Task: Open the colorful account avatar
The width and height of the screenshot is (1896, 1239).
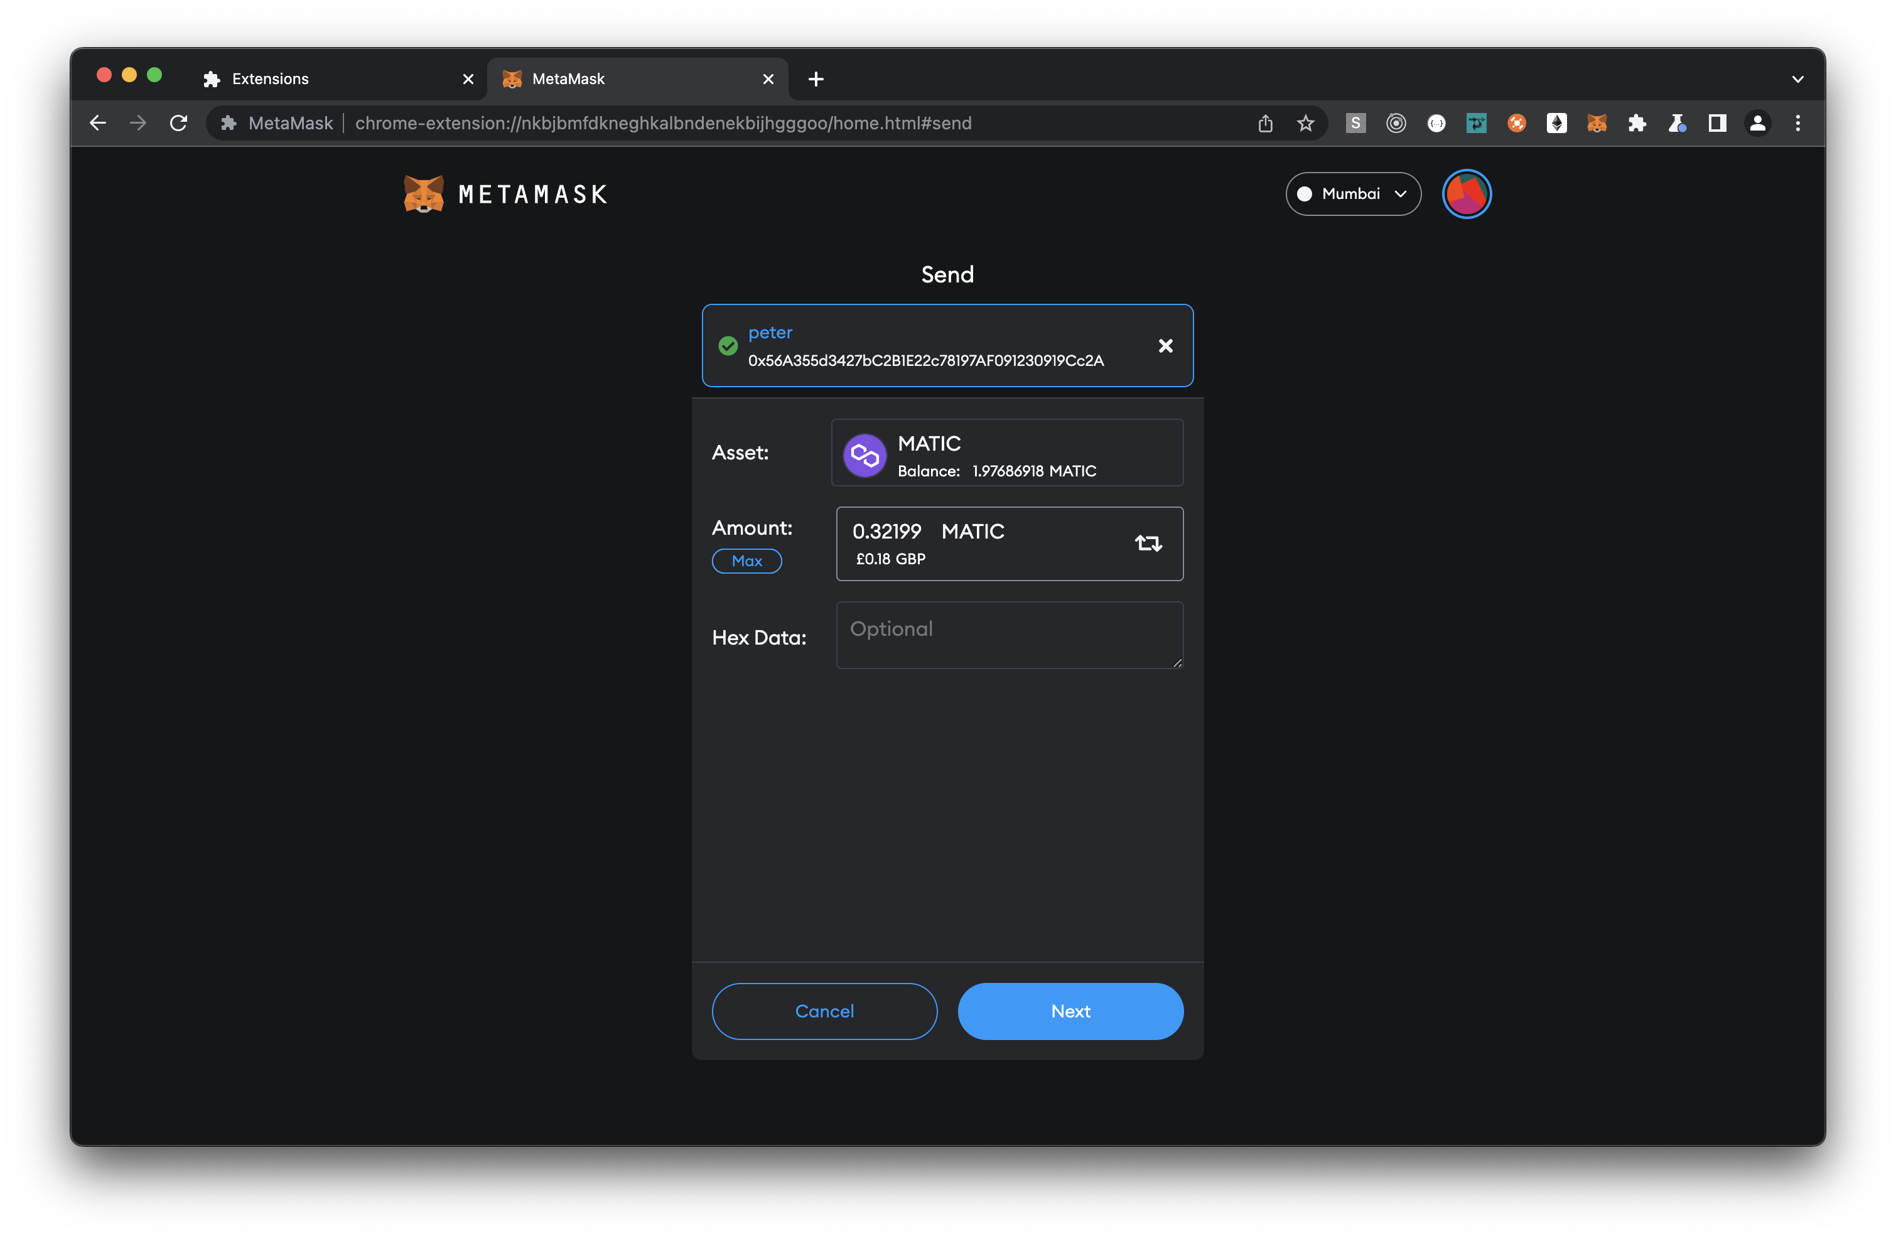Action: click(x=1467, y=193)
